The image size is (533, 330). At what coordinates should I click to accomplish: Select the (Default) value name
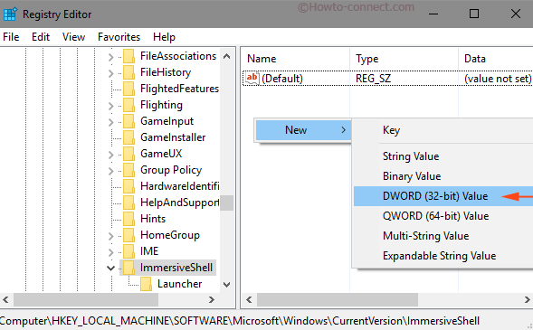[282, 79]
